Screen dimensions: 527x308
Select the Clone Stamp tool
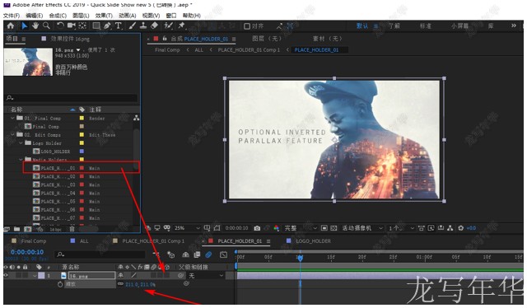pyautogui.click(x=143, y=26)
